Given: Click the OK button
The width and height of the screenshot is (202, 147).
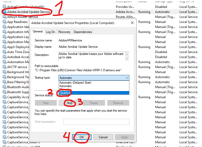Looking at the screenshot, I should click(x=82, y=137).
